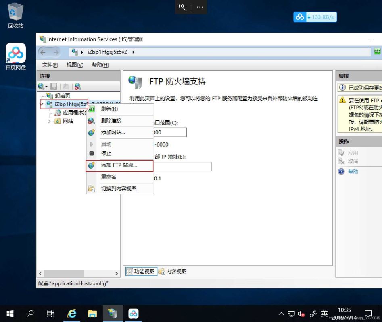
Task: Select the 起始页 tree node
Action: point(63,95)
